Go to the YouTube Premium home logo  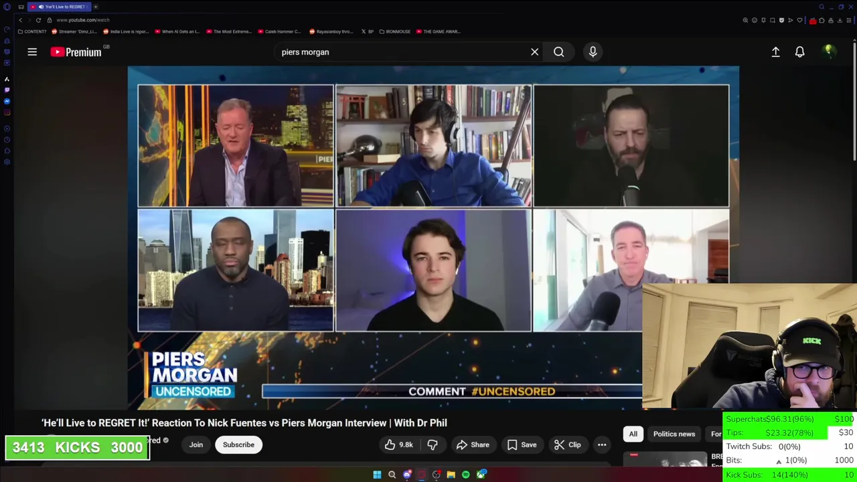76,52
